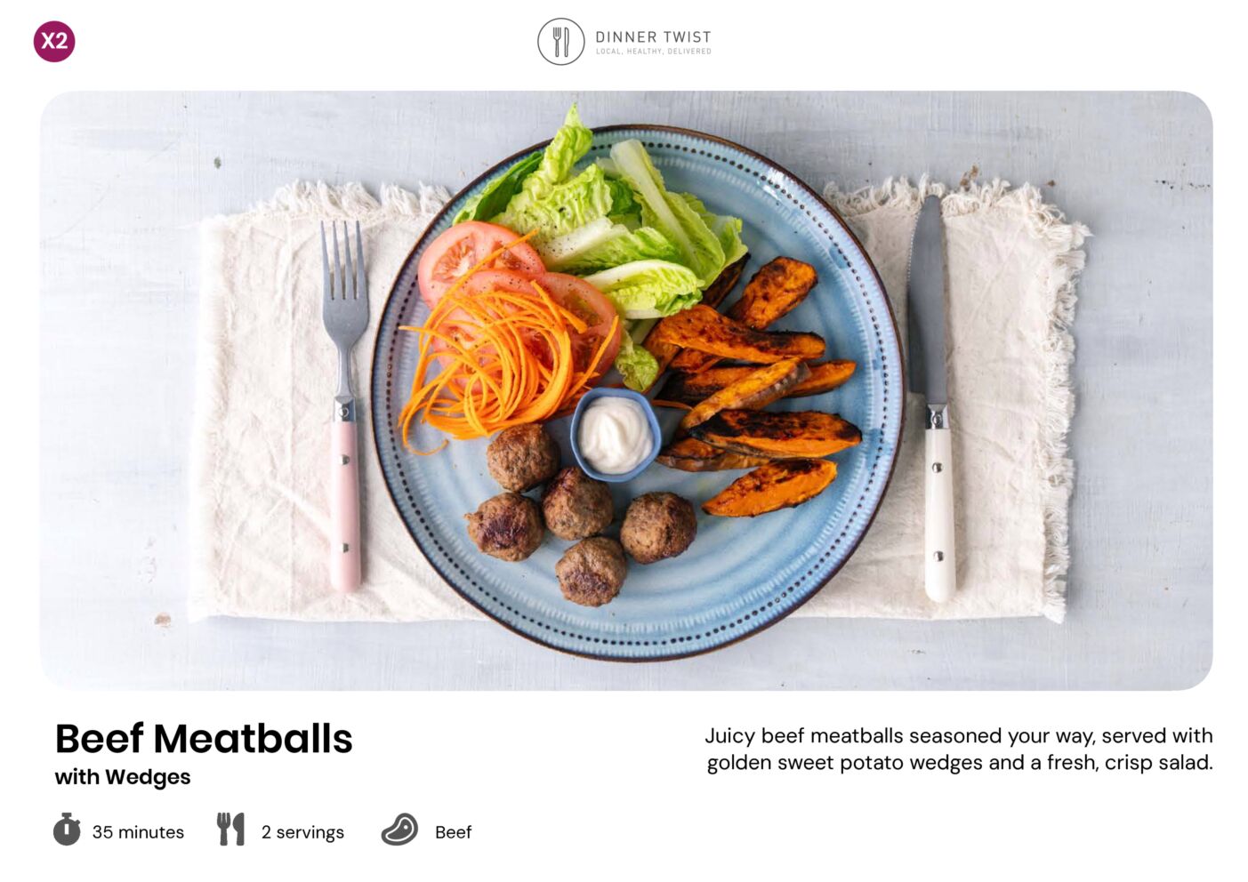The image size is (1248, 882).
Task: Click the small bowl of white sauce
Action: point(616,434)
